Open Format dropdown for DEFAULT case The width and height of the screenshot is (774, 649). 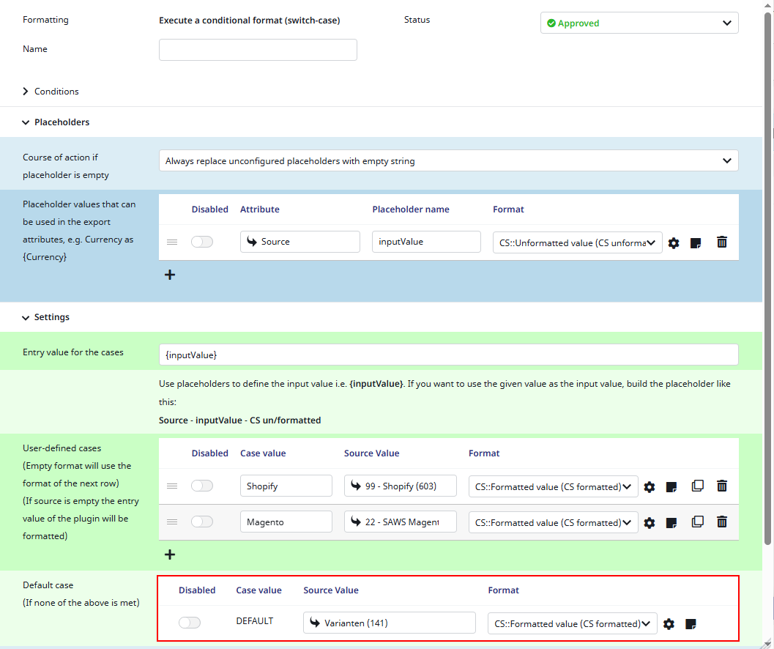point(572,623)
